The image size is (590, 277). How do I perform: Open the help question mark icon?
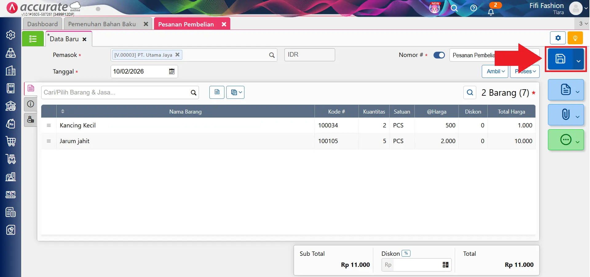coord(473,8)
